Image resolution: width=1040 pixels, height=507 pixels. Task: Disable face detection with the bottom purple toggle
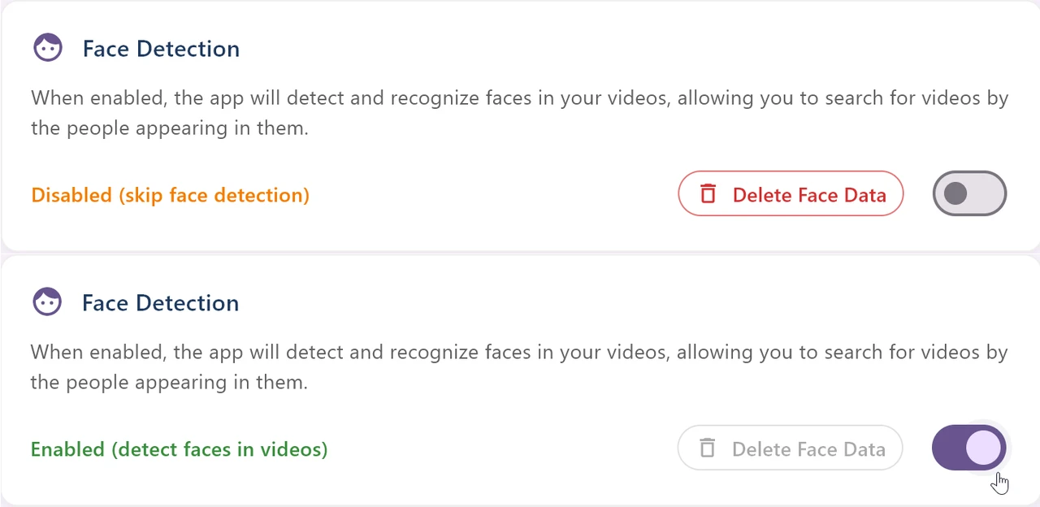(x=969, y=448)
